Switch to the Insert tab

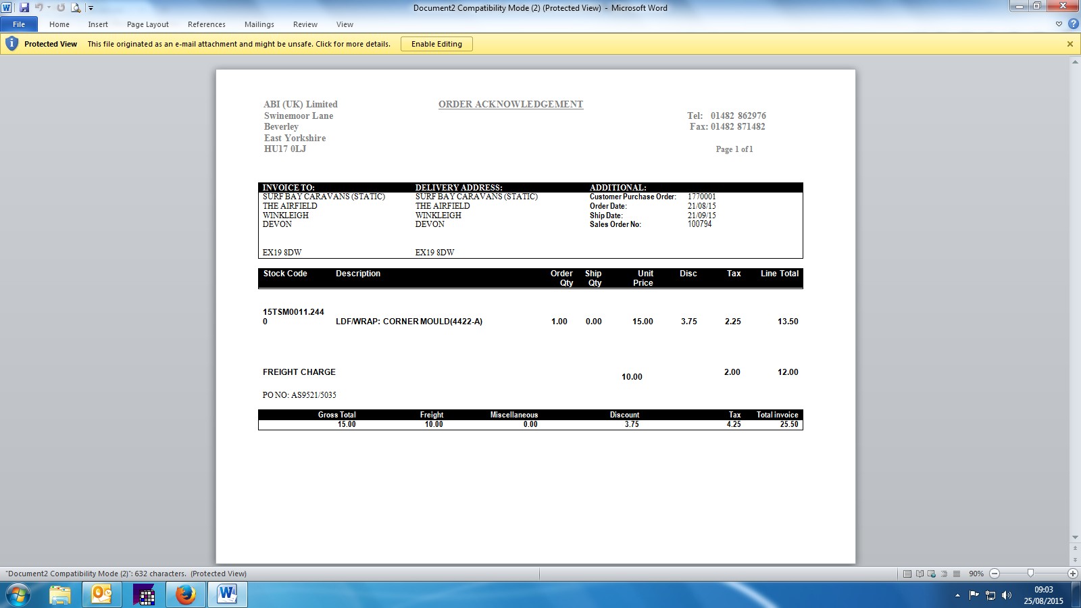(98, 24)
